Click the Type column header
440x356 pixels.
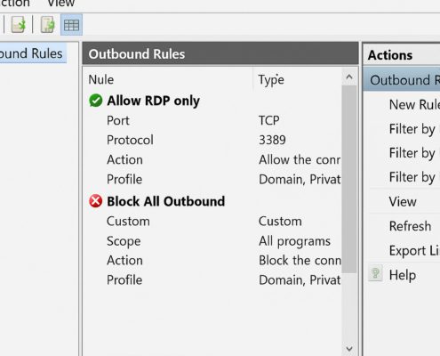[x=271, y=79]
